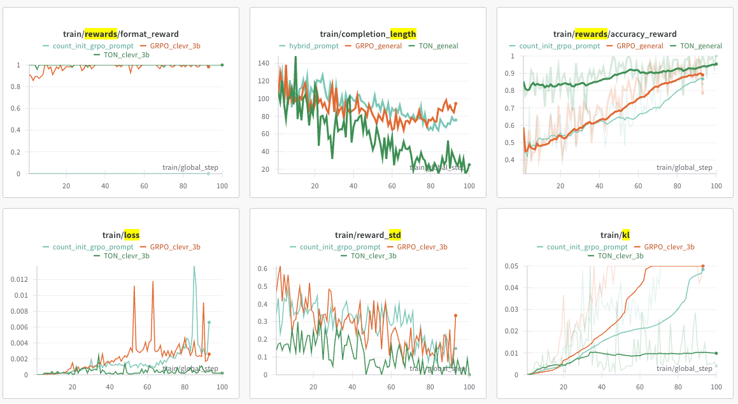
Task: Click GRPO_clevr_3b legend in train/loss chart
Action: pos(170,247)
